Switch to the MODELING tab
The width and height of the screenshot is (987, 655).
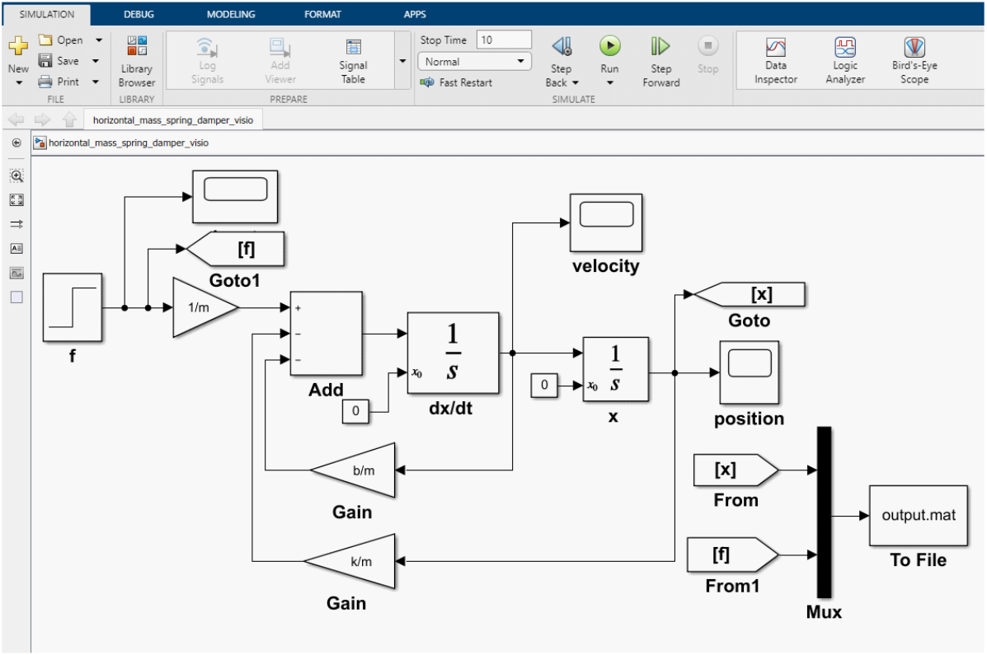231,14
